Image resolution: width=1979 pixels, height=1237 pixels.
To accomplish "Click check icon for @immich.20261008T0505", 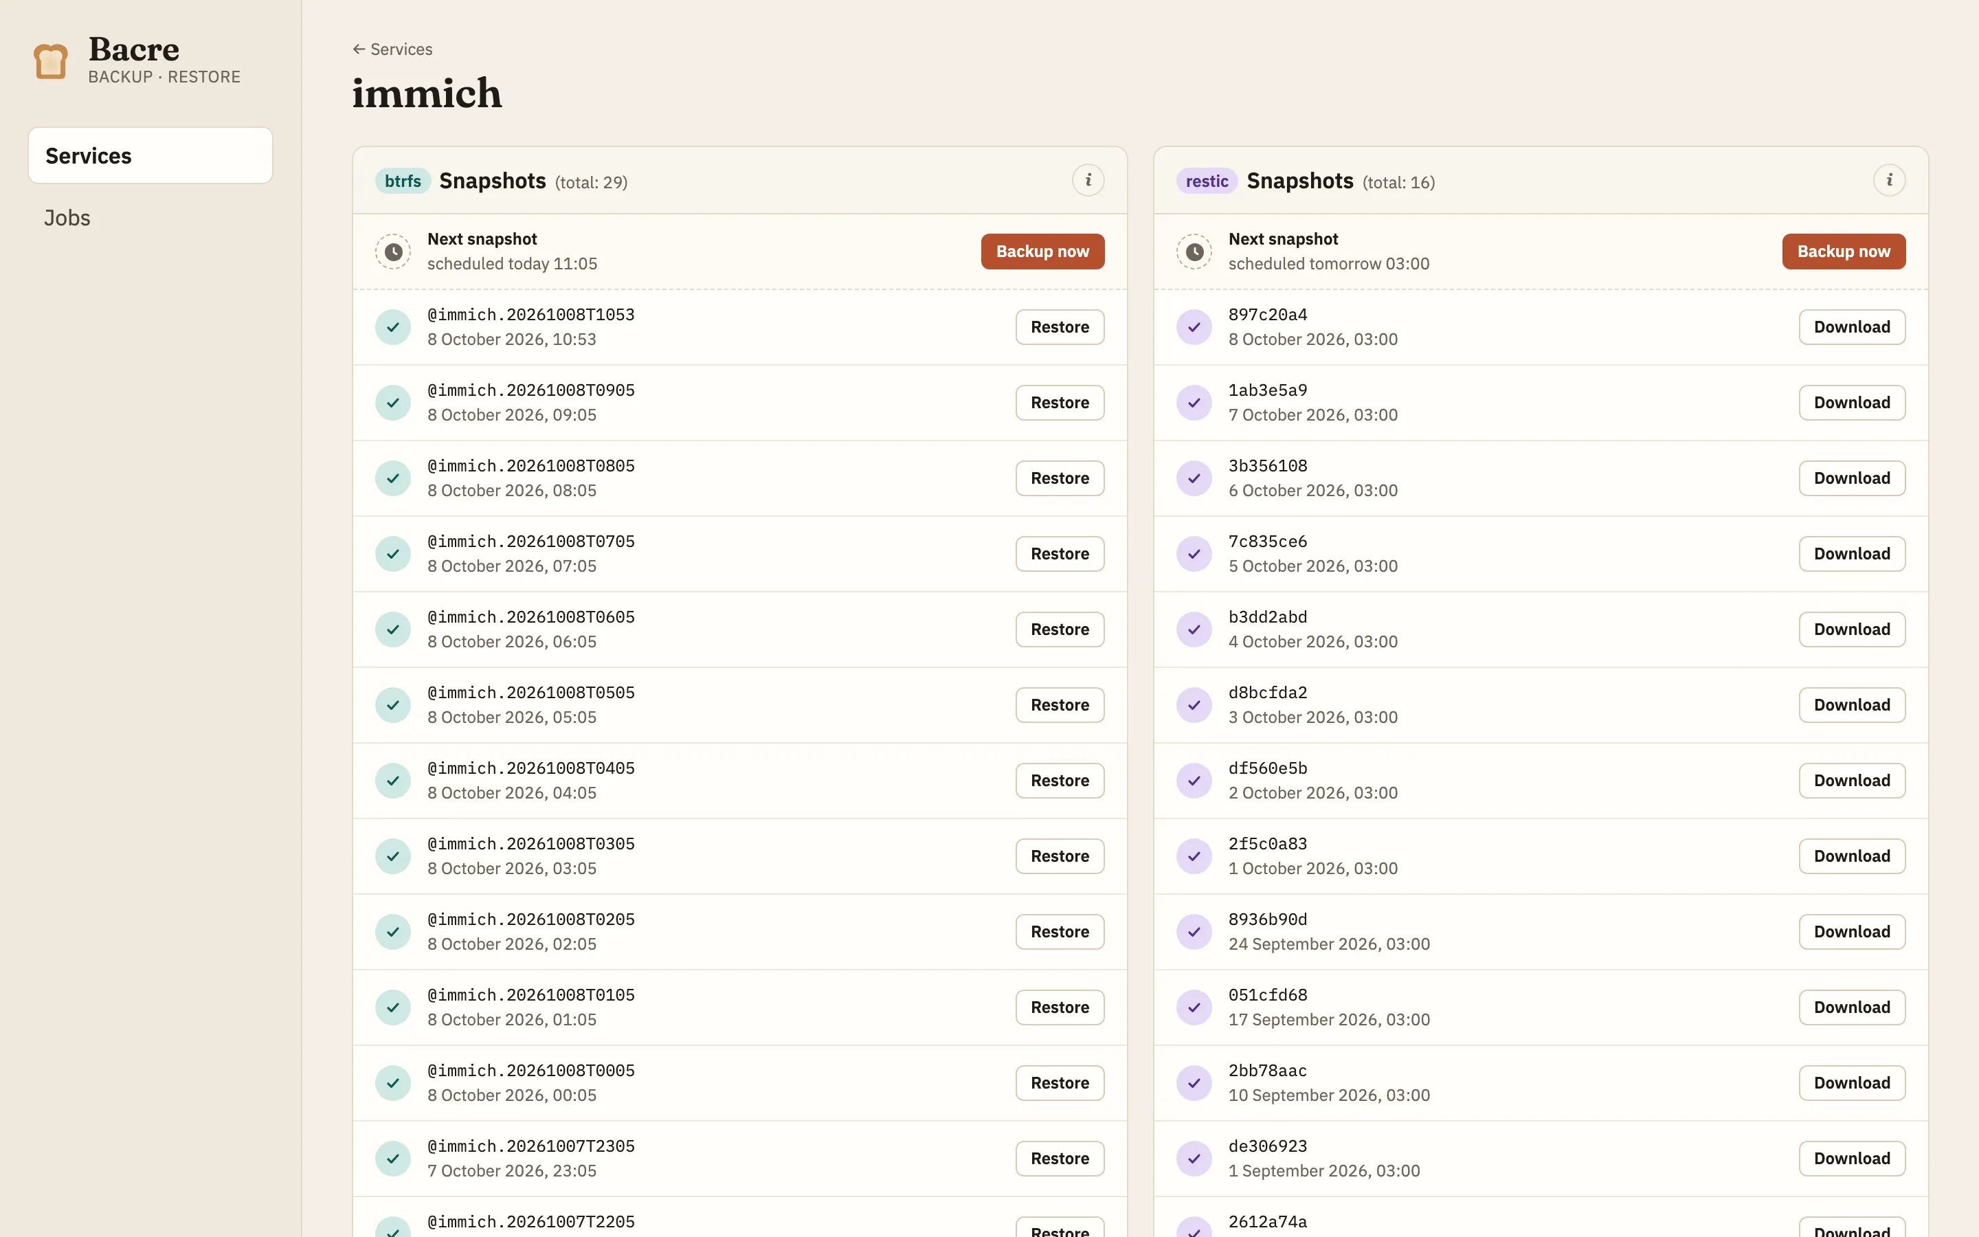I will tap(392, 704).
